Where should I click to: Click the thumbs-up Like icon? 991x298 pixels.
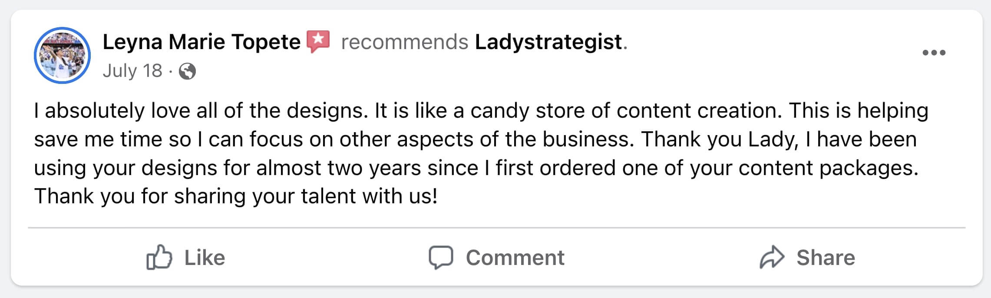click(159, 257)
